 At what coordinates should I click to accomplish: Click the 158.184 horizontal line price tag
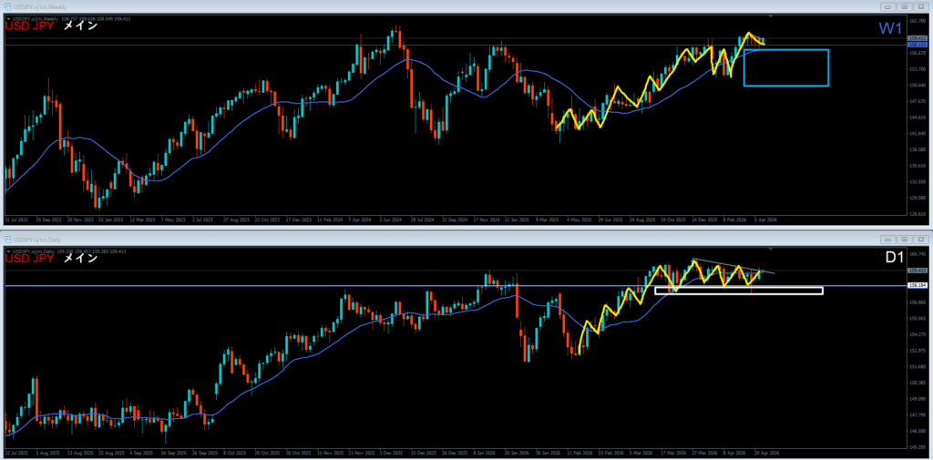(918, 286)
